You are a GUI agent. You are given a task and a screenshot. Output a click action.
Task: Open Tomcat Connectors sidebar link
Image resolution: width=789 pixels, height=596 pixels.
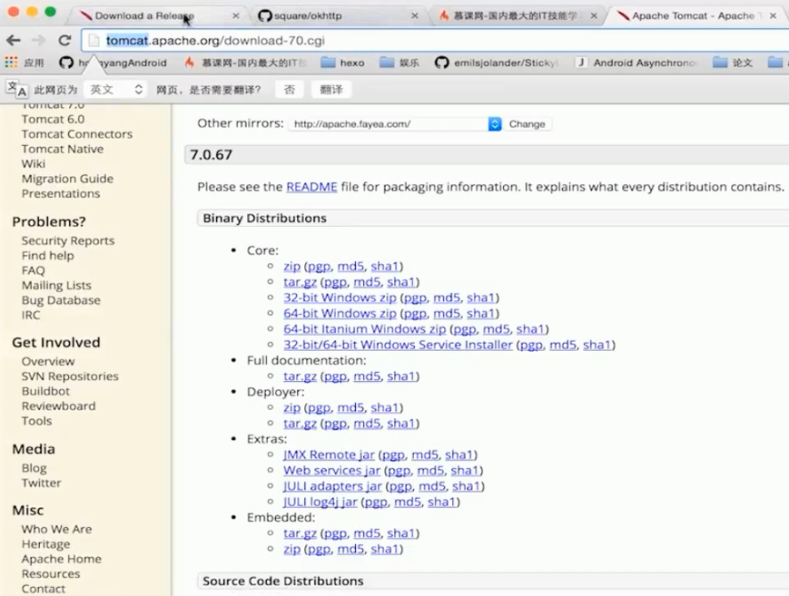pos(77,133)
